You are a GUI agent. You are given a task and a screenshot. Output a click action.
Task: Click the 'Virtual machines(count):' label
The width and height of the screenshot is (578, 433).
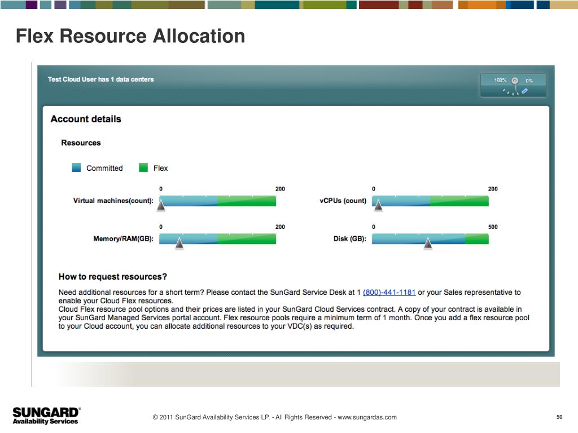(x=113, y=201)
